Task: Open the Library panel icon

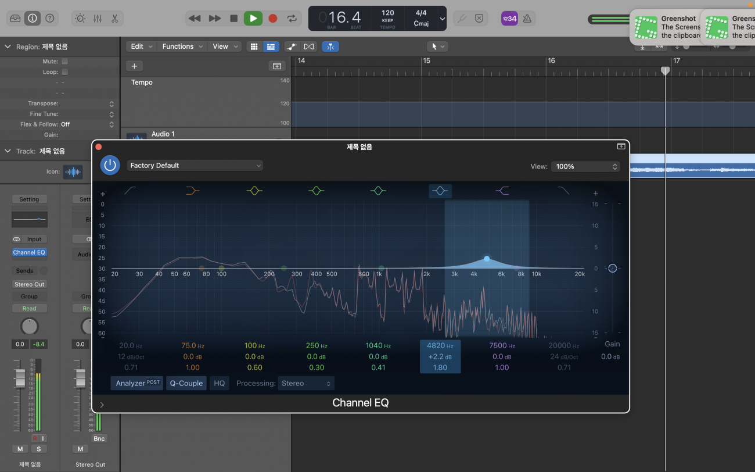Action: tap(16, 18)
